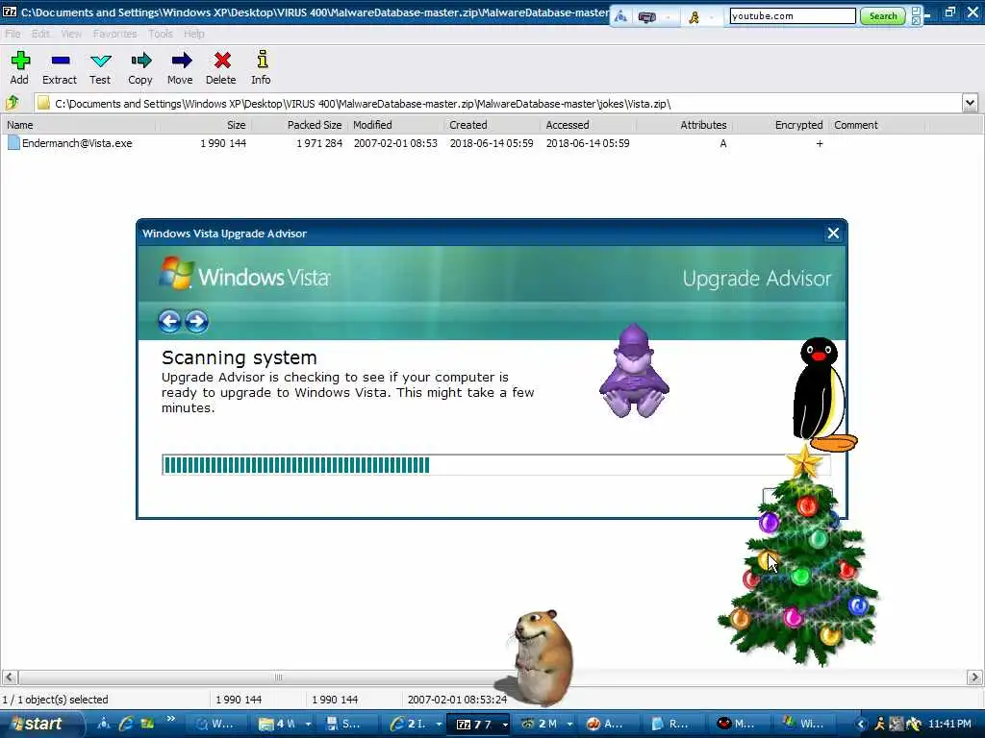
Task: Open the Help menu
Action: pos(194,34)
